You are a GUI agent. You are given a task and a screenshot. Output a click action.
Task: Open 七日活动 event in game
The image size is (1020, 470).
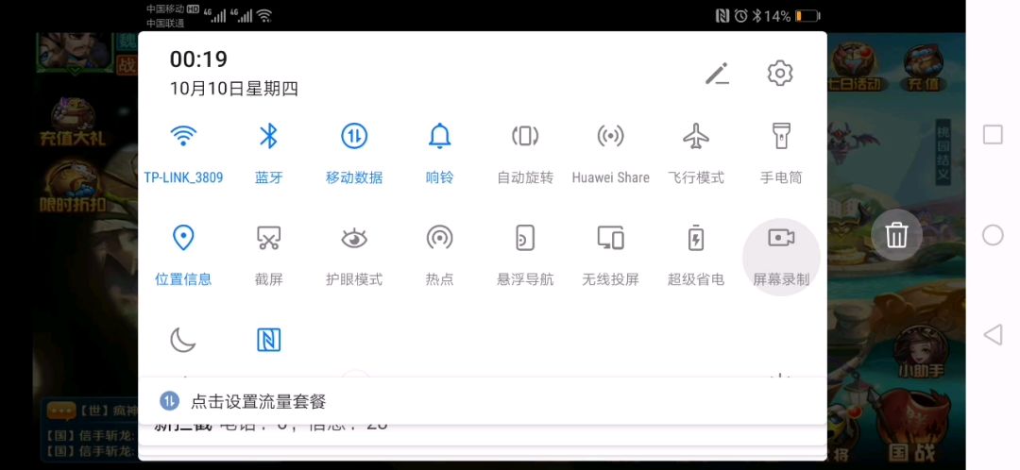click(854, 68)
